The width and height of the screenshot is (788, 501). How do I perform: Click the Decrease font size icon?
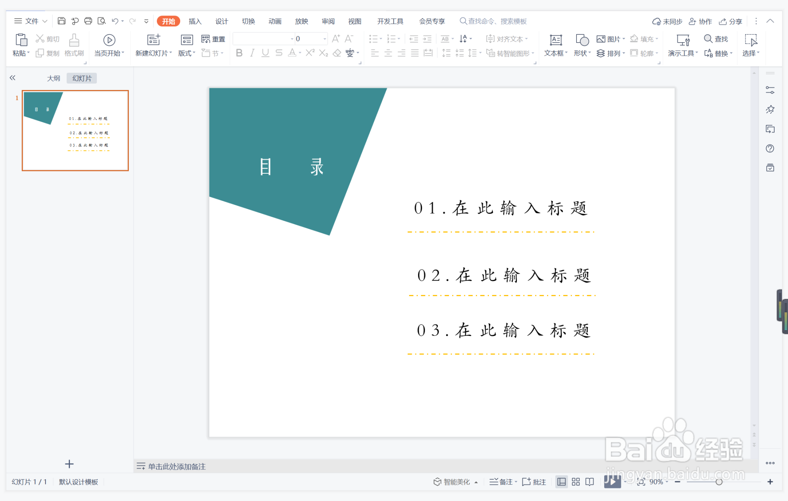pyautogui.click(x=349, y=39)
